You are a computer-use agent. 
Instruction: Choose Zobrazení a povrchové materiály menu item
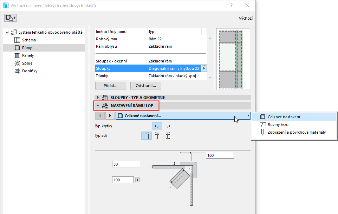294,132
